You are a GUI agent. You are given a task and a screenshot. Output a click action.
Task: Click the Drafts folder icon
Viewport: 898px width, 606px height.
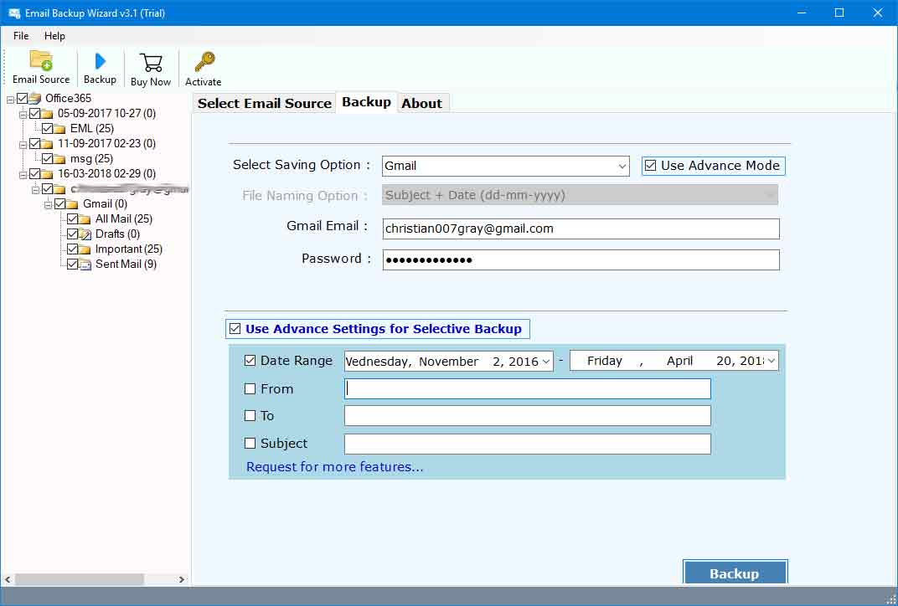tap(85, 234)
